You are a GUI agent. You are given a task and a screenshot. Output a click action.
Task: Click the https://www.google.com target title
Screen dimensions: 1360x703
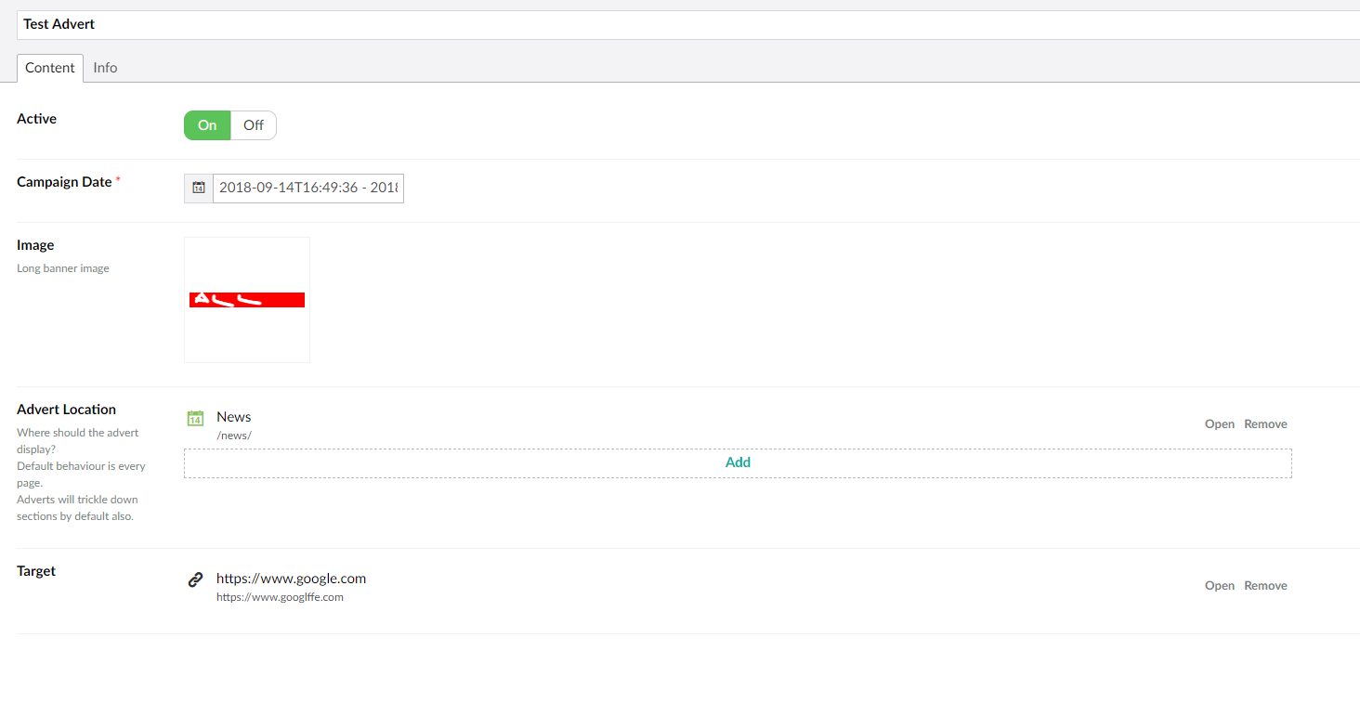click(x=291, y=579)
